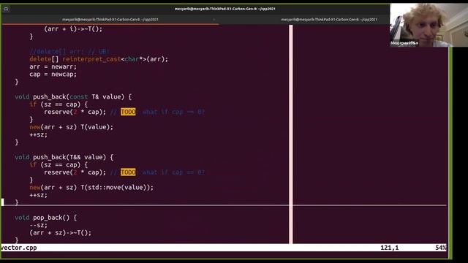Click the first highlighted TODO marker
Screen dimensions: 468x263
[x=128, y=112]
